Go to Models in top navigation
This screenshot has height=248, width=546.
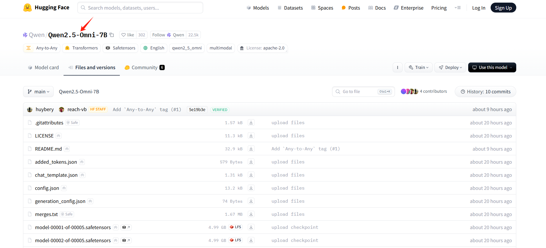[258, 8]
